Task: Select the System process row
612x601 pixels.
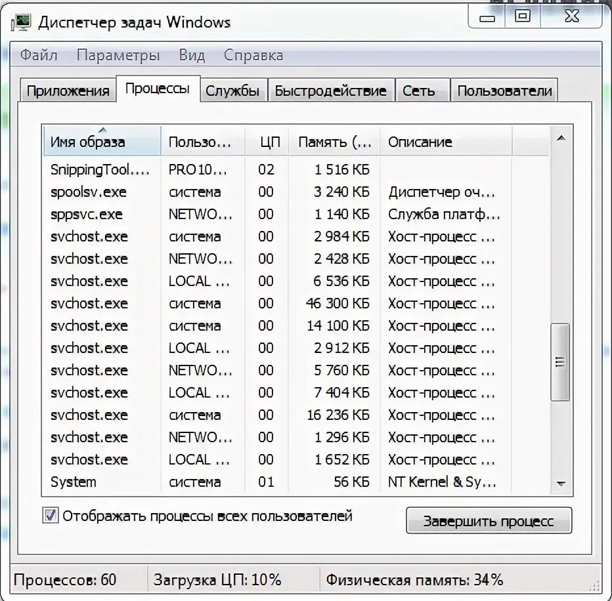Action: (296, 482)
